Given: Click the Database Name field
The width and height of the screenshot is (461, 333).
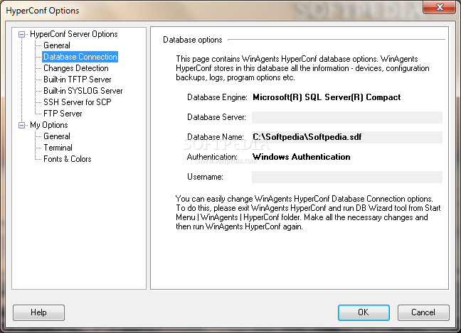Looking at the screenshot, I should click(x=347, y=137).
